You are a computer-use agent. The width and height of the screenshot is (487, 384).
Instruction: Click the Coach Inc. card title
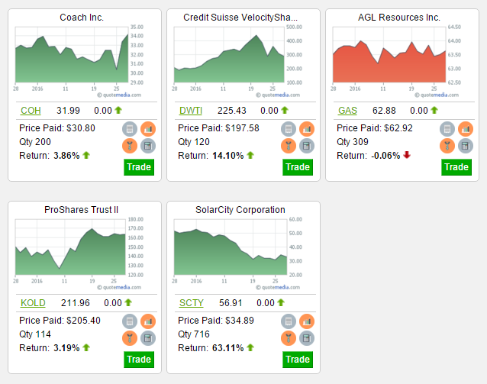82,18
